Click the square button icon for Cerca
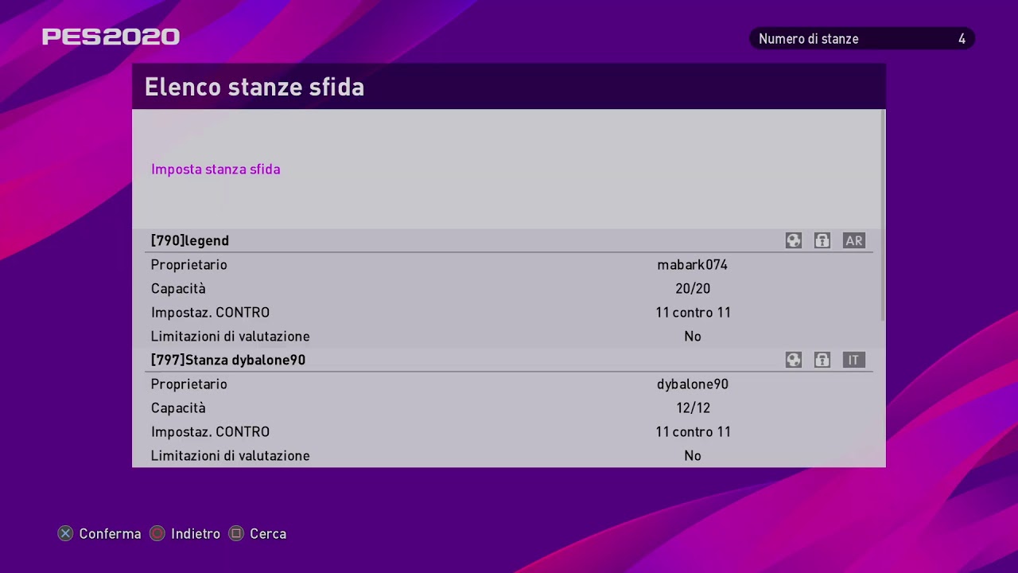1018x573 pixels. click(x=236, y=533)
